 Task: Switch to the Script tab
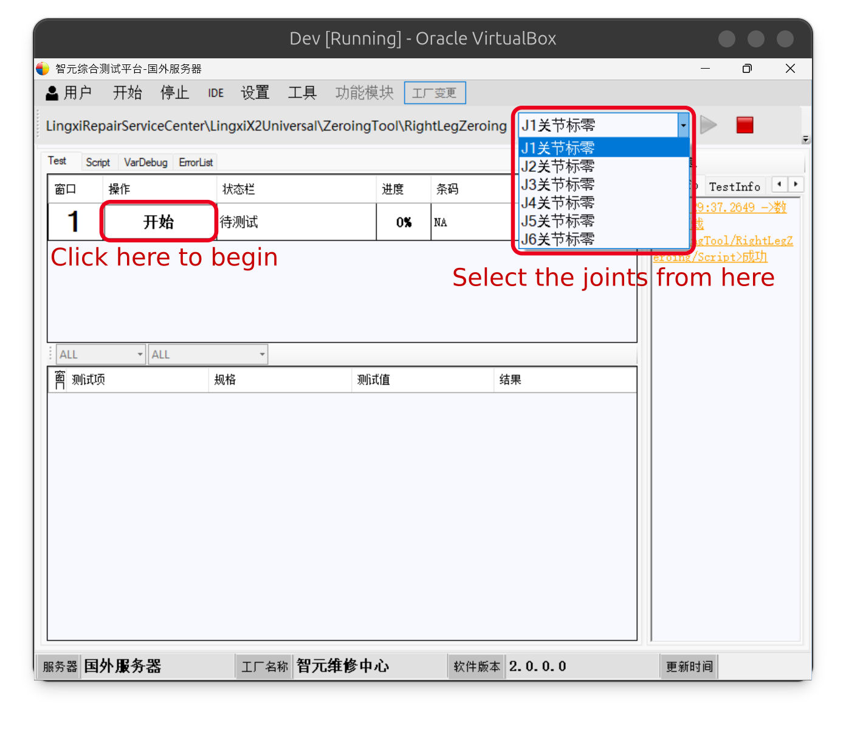tap(98, 162)
